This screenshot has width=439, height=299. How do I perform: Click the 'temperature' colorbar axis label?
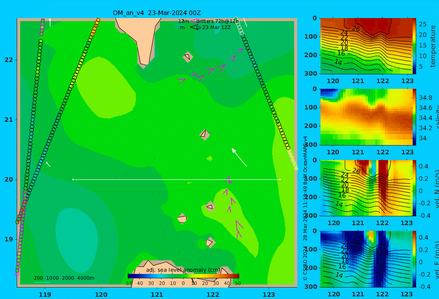433,46
